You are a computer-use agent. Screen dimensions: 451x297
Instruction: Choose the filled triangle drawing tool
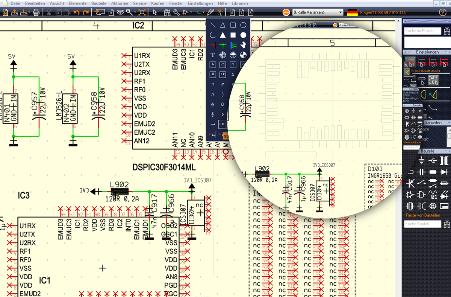click(x=223, y=35)
